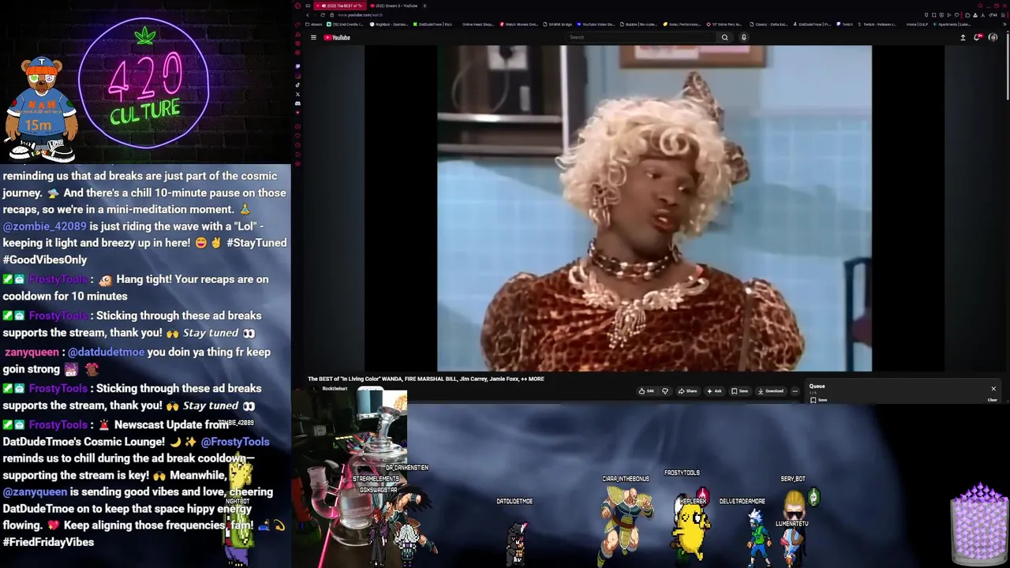Open the YouTube Video Downloader bookmark

[x=597, y=24]
